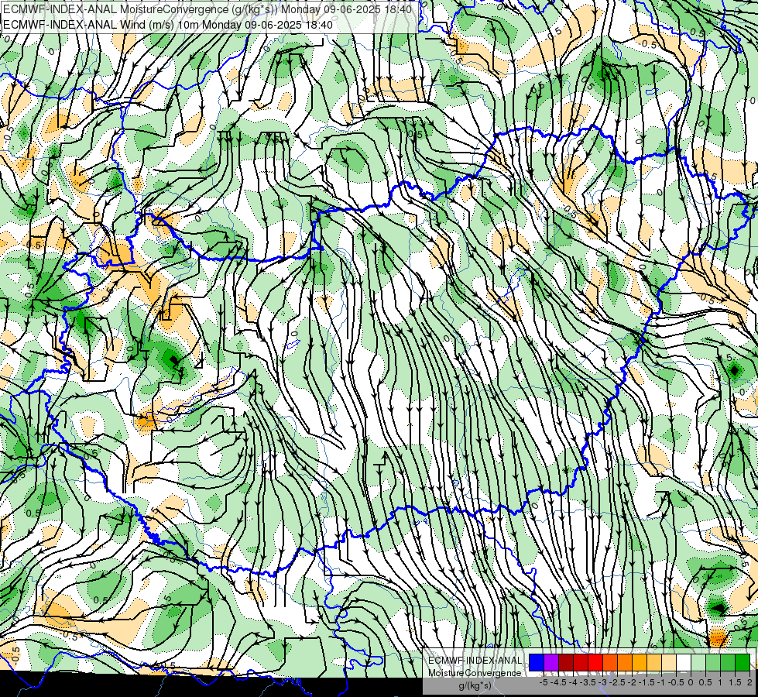Click the -5 tick label on legend

click(544, 682)
